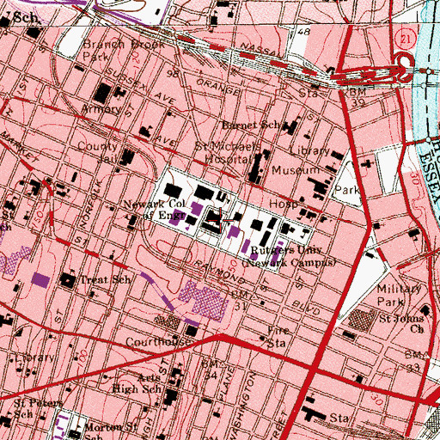The height and width of the screenshot is (440, 440).
Task: Click the WASHINGTON street label
Action: point(243,405)
